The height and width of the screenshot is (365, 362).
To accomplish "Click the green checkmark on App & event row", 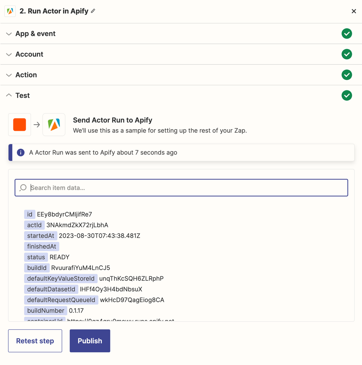I will 347,34.
